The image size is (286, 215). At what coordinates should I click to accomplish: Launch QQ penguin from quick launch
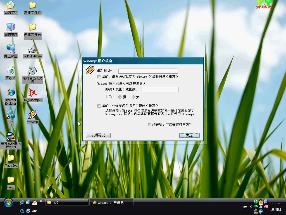[x=34, y=202]
